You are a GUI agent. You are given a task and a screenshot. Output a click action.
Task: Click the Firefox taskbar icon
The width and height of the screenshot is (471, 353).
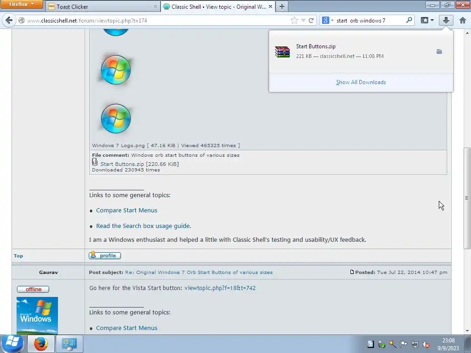(x=41, y=344)
